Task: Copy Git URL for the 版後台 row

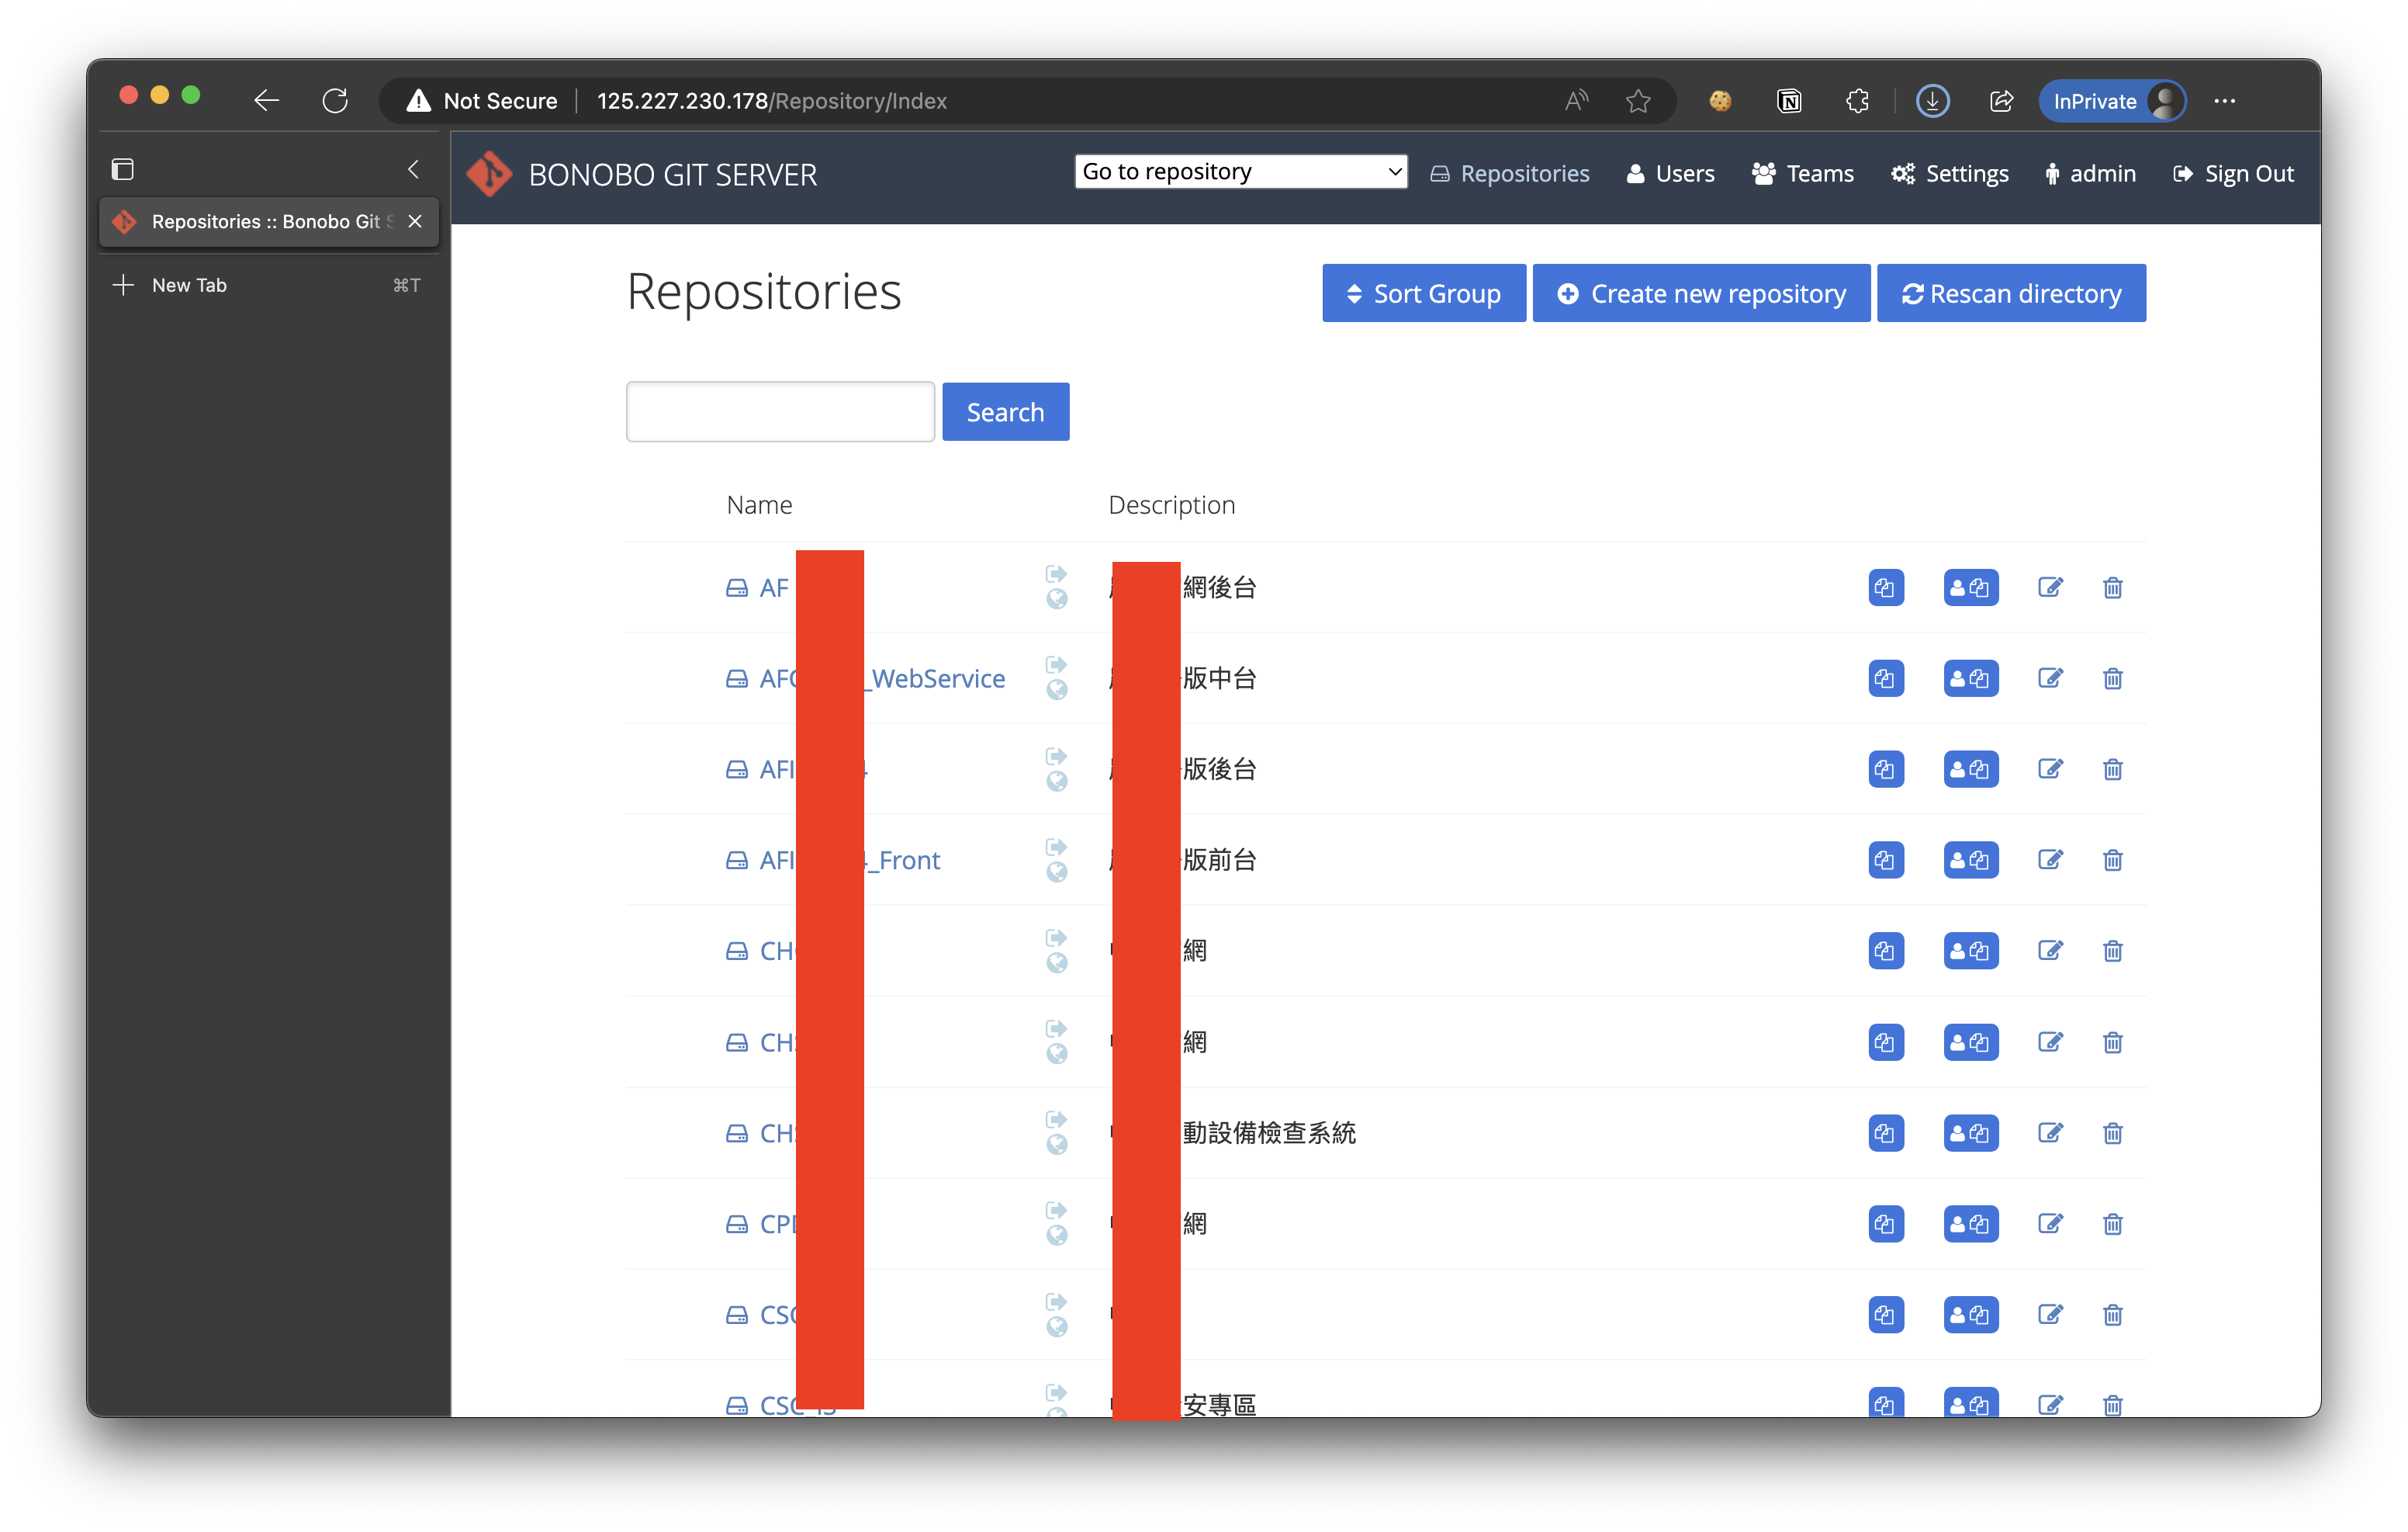Action: pyautogui.click(x=1885, y=770)
